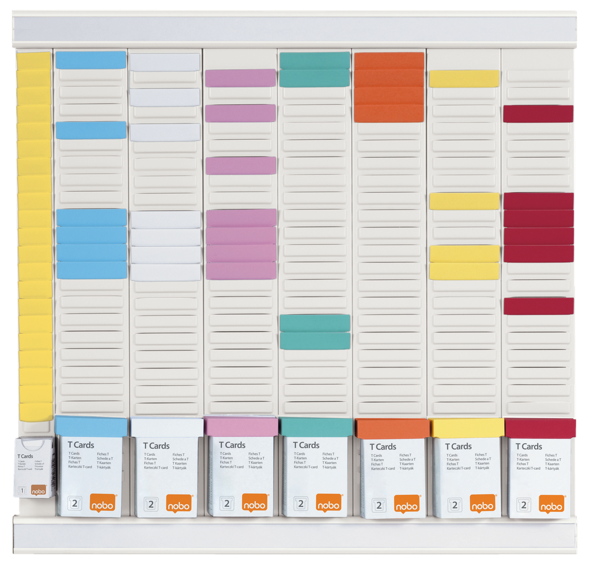Screen dimensions: 590x568
Task: Click the Fiches T label on the red box
Action: click(x=550, y=456)
